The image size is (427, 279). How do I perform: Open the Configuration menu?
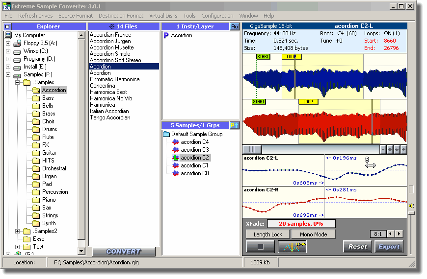tap(217, 16)
